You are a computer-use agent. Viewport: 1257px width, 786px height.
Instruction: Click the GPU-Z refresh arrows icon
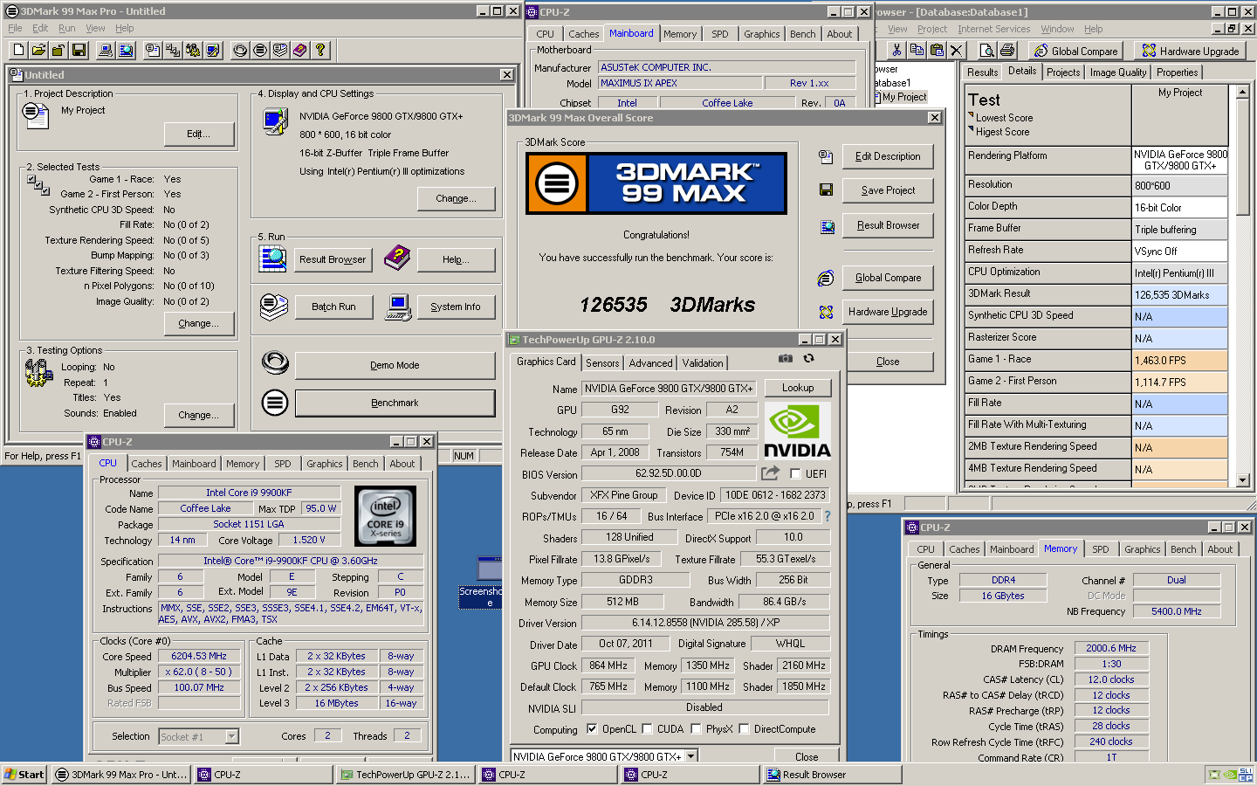[x=809, y=358]
